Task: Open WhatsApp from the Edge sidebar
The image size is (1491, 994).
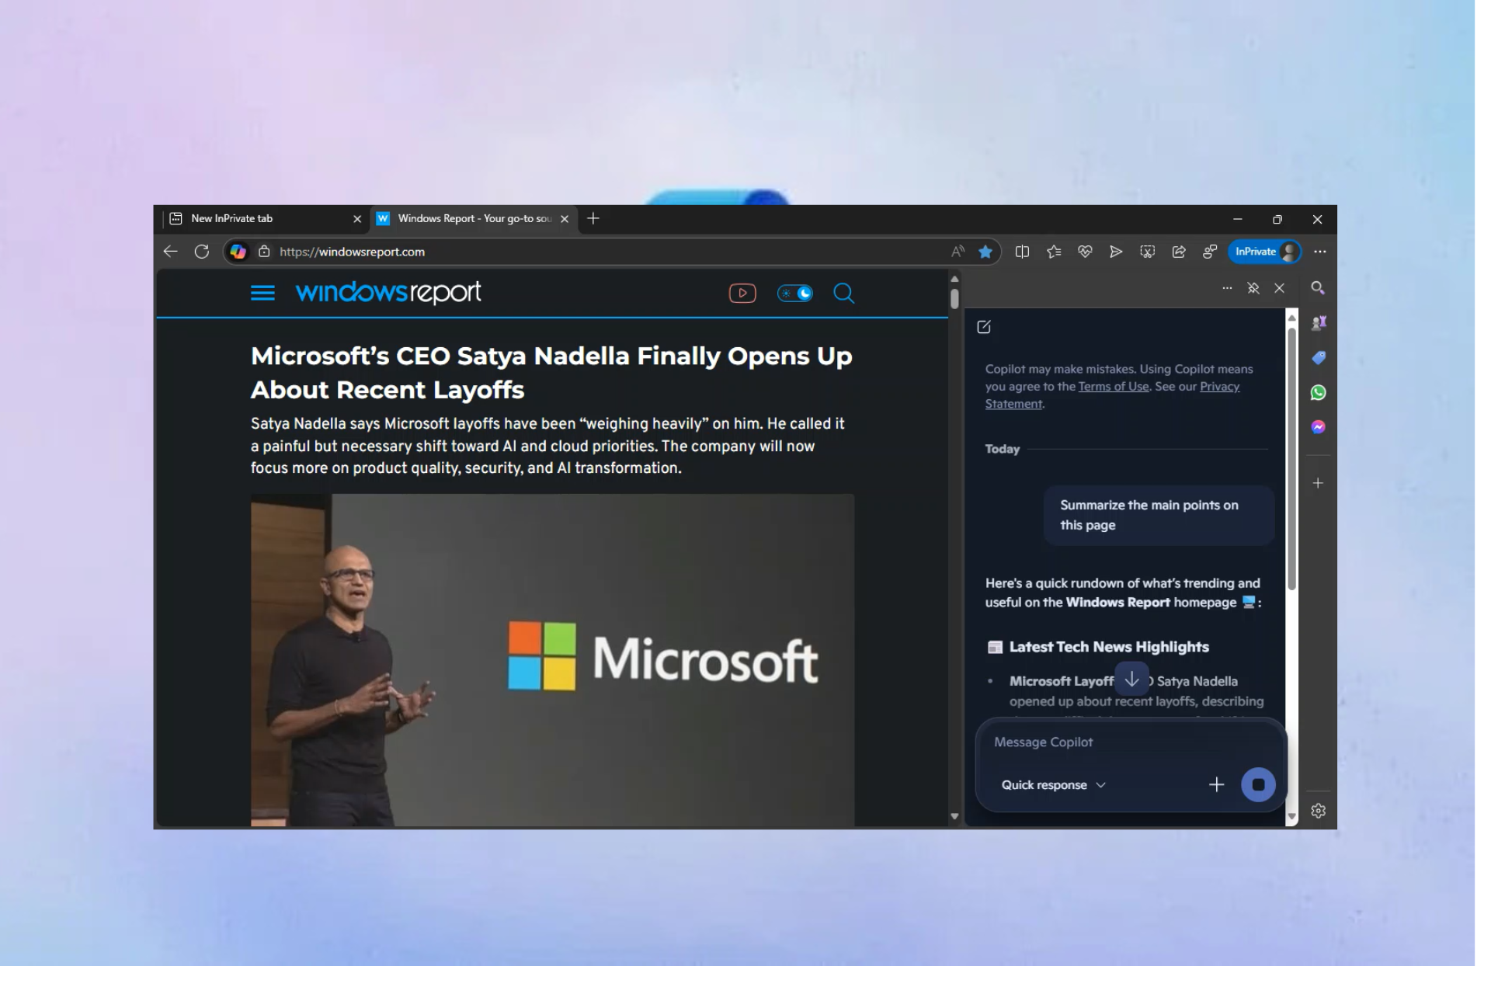Action: [1318, 392]
